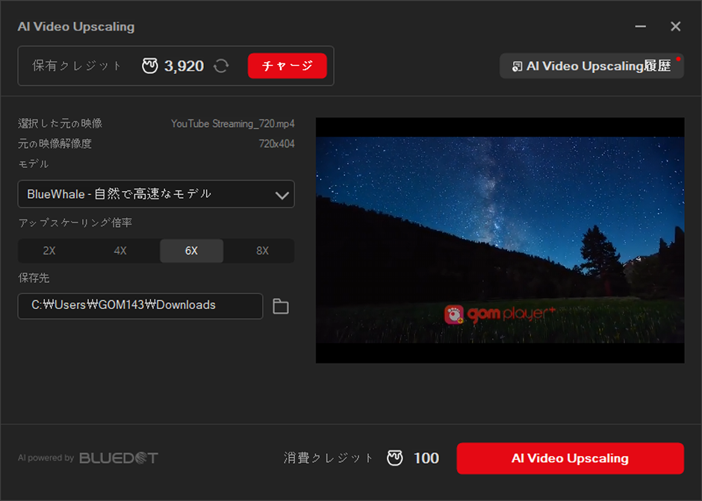Select the highlighted 6X ratio option

click(x=191, y=251)
